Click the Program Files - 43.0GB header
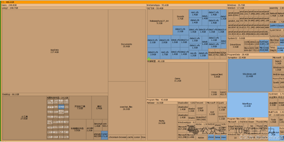 click(186, 100)
